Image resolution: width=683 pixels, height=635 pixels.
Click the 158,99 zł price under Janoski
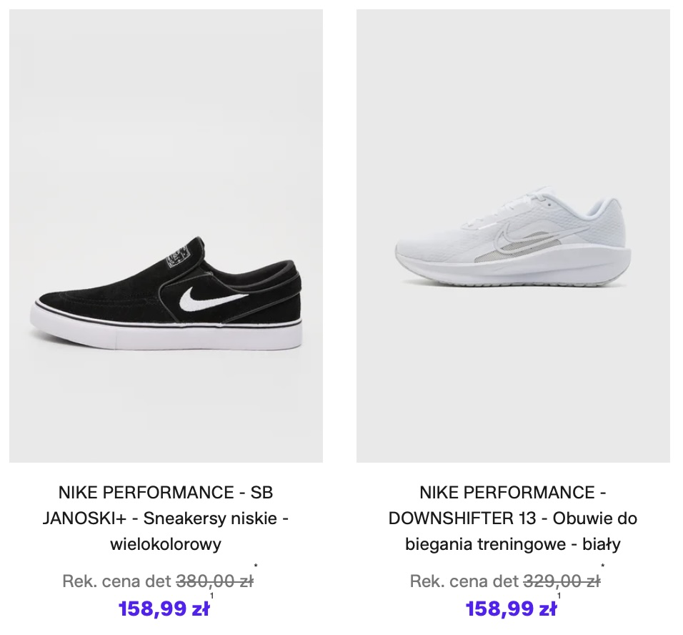click(x=164, y=609)
